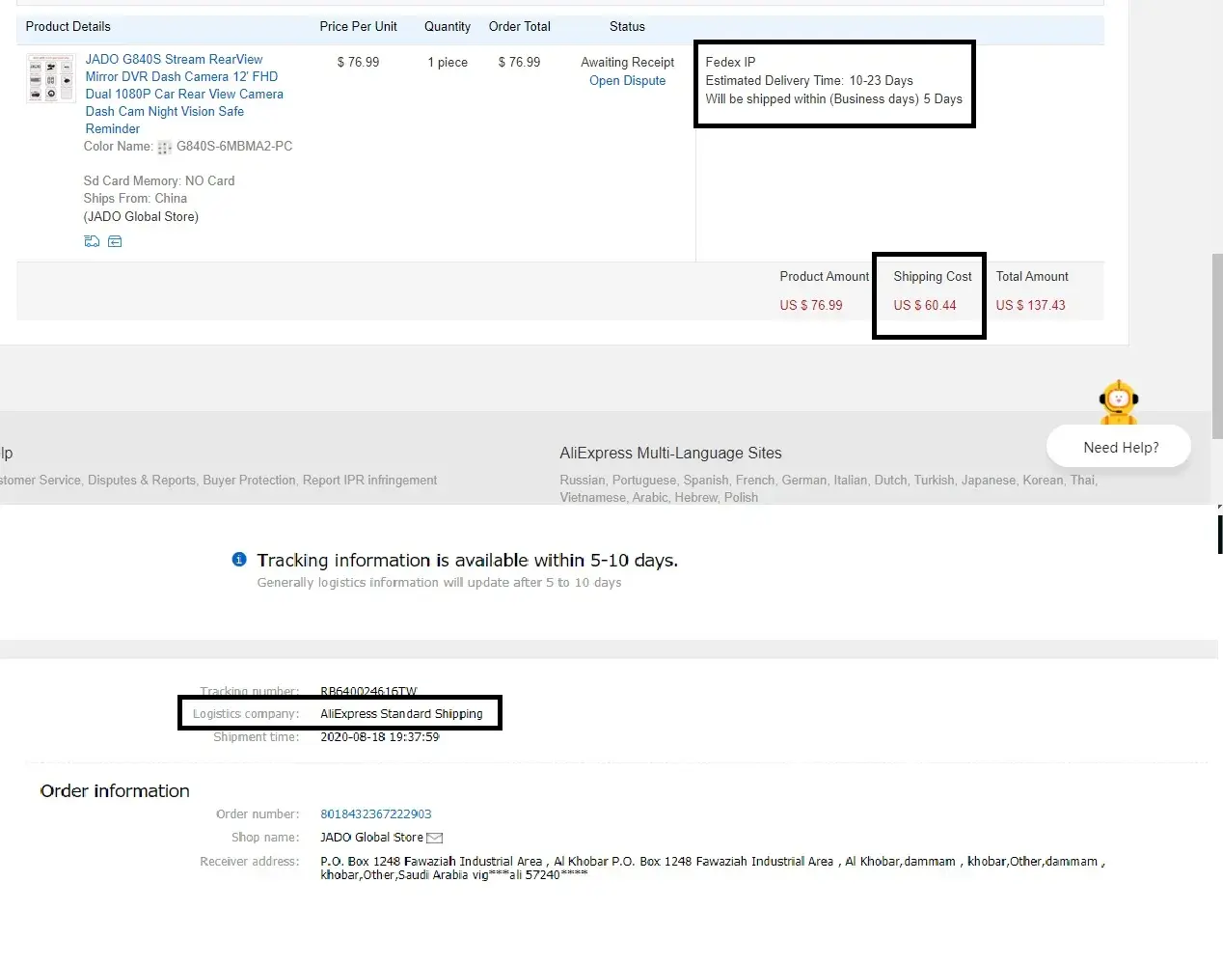Click the (JADO Global Store) text under Ships From
The width and height of the screenshot is (1223, 965).
pos(141,216)
